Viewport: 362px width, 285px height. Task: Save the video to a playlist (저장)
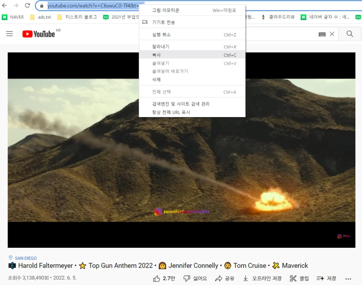pyautogui.click(x=326, y=278)
